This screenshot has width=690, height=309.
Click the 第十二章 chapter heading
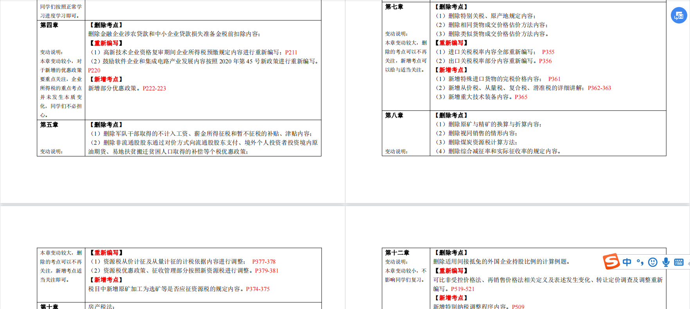397,253
